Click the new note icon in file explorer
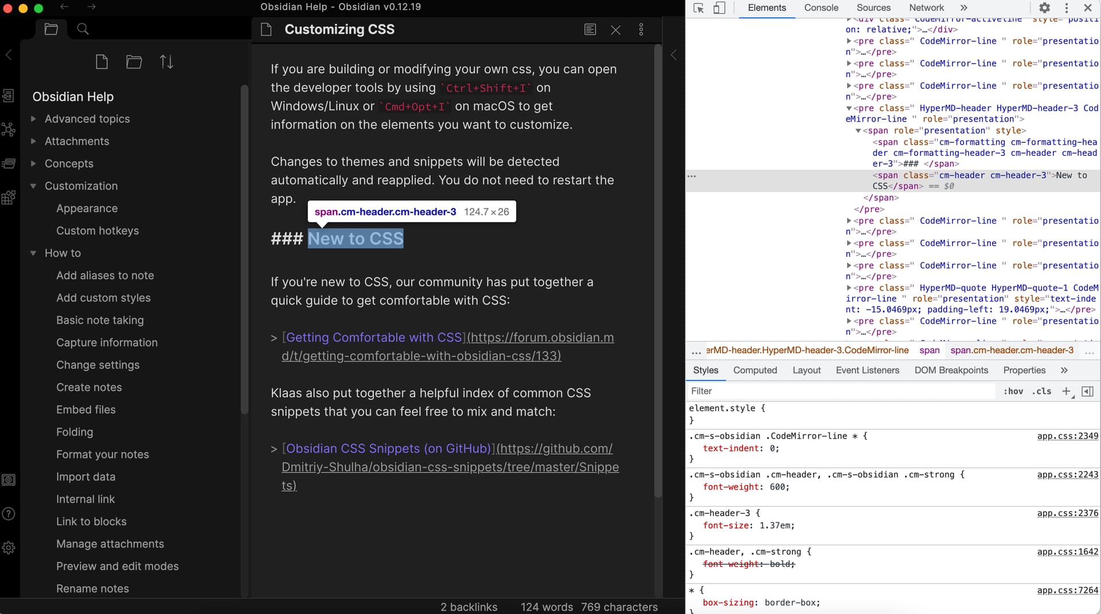Image resolution: width=1101 pixels, height=614 pixels. (x=101, y=62)
